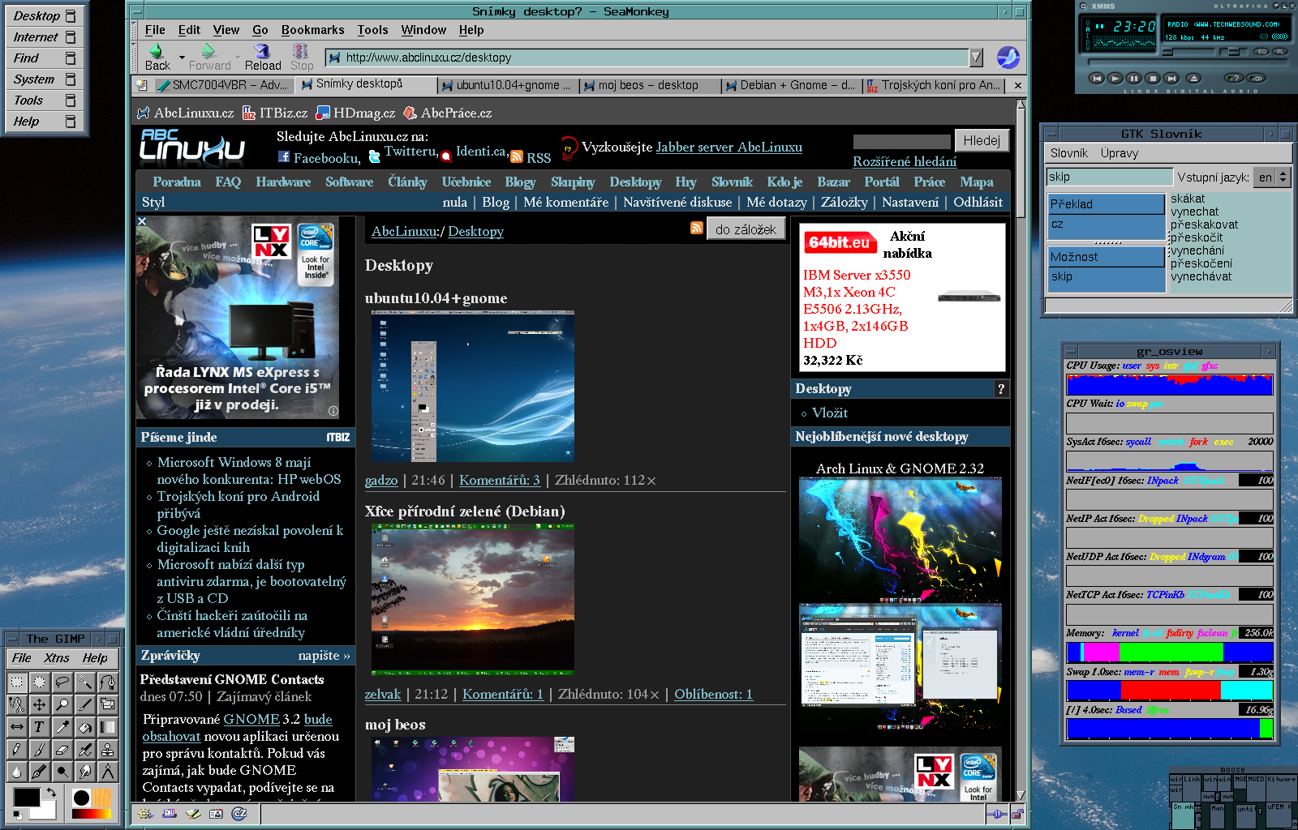Open Back button history dropdown arrow
The height and width of the screenshot is (830, 1298).
pyautogui.click(x=182, y=58)
